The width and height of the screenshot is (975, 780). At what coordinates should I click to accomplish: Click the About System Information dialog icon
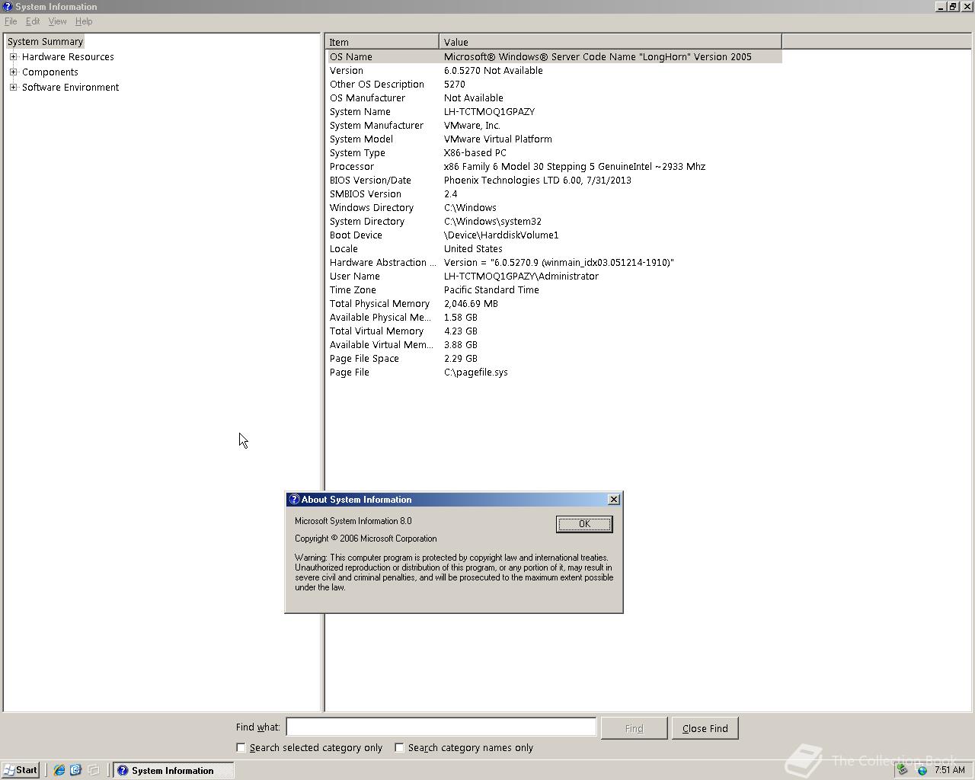coord(295,500)
